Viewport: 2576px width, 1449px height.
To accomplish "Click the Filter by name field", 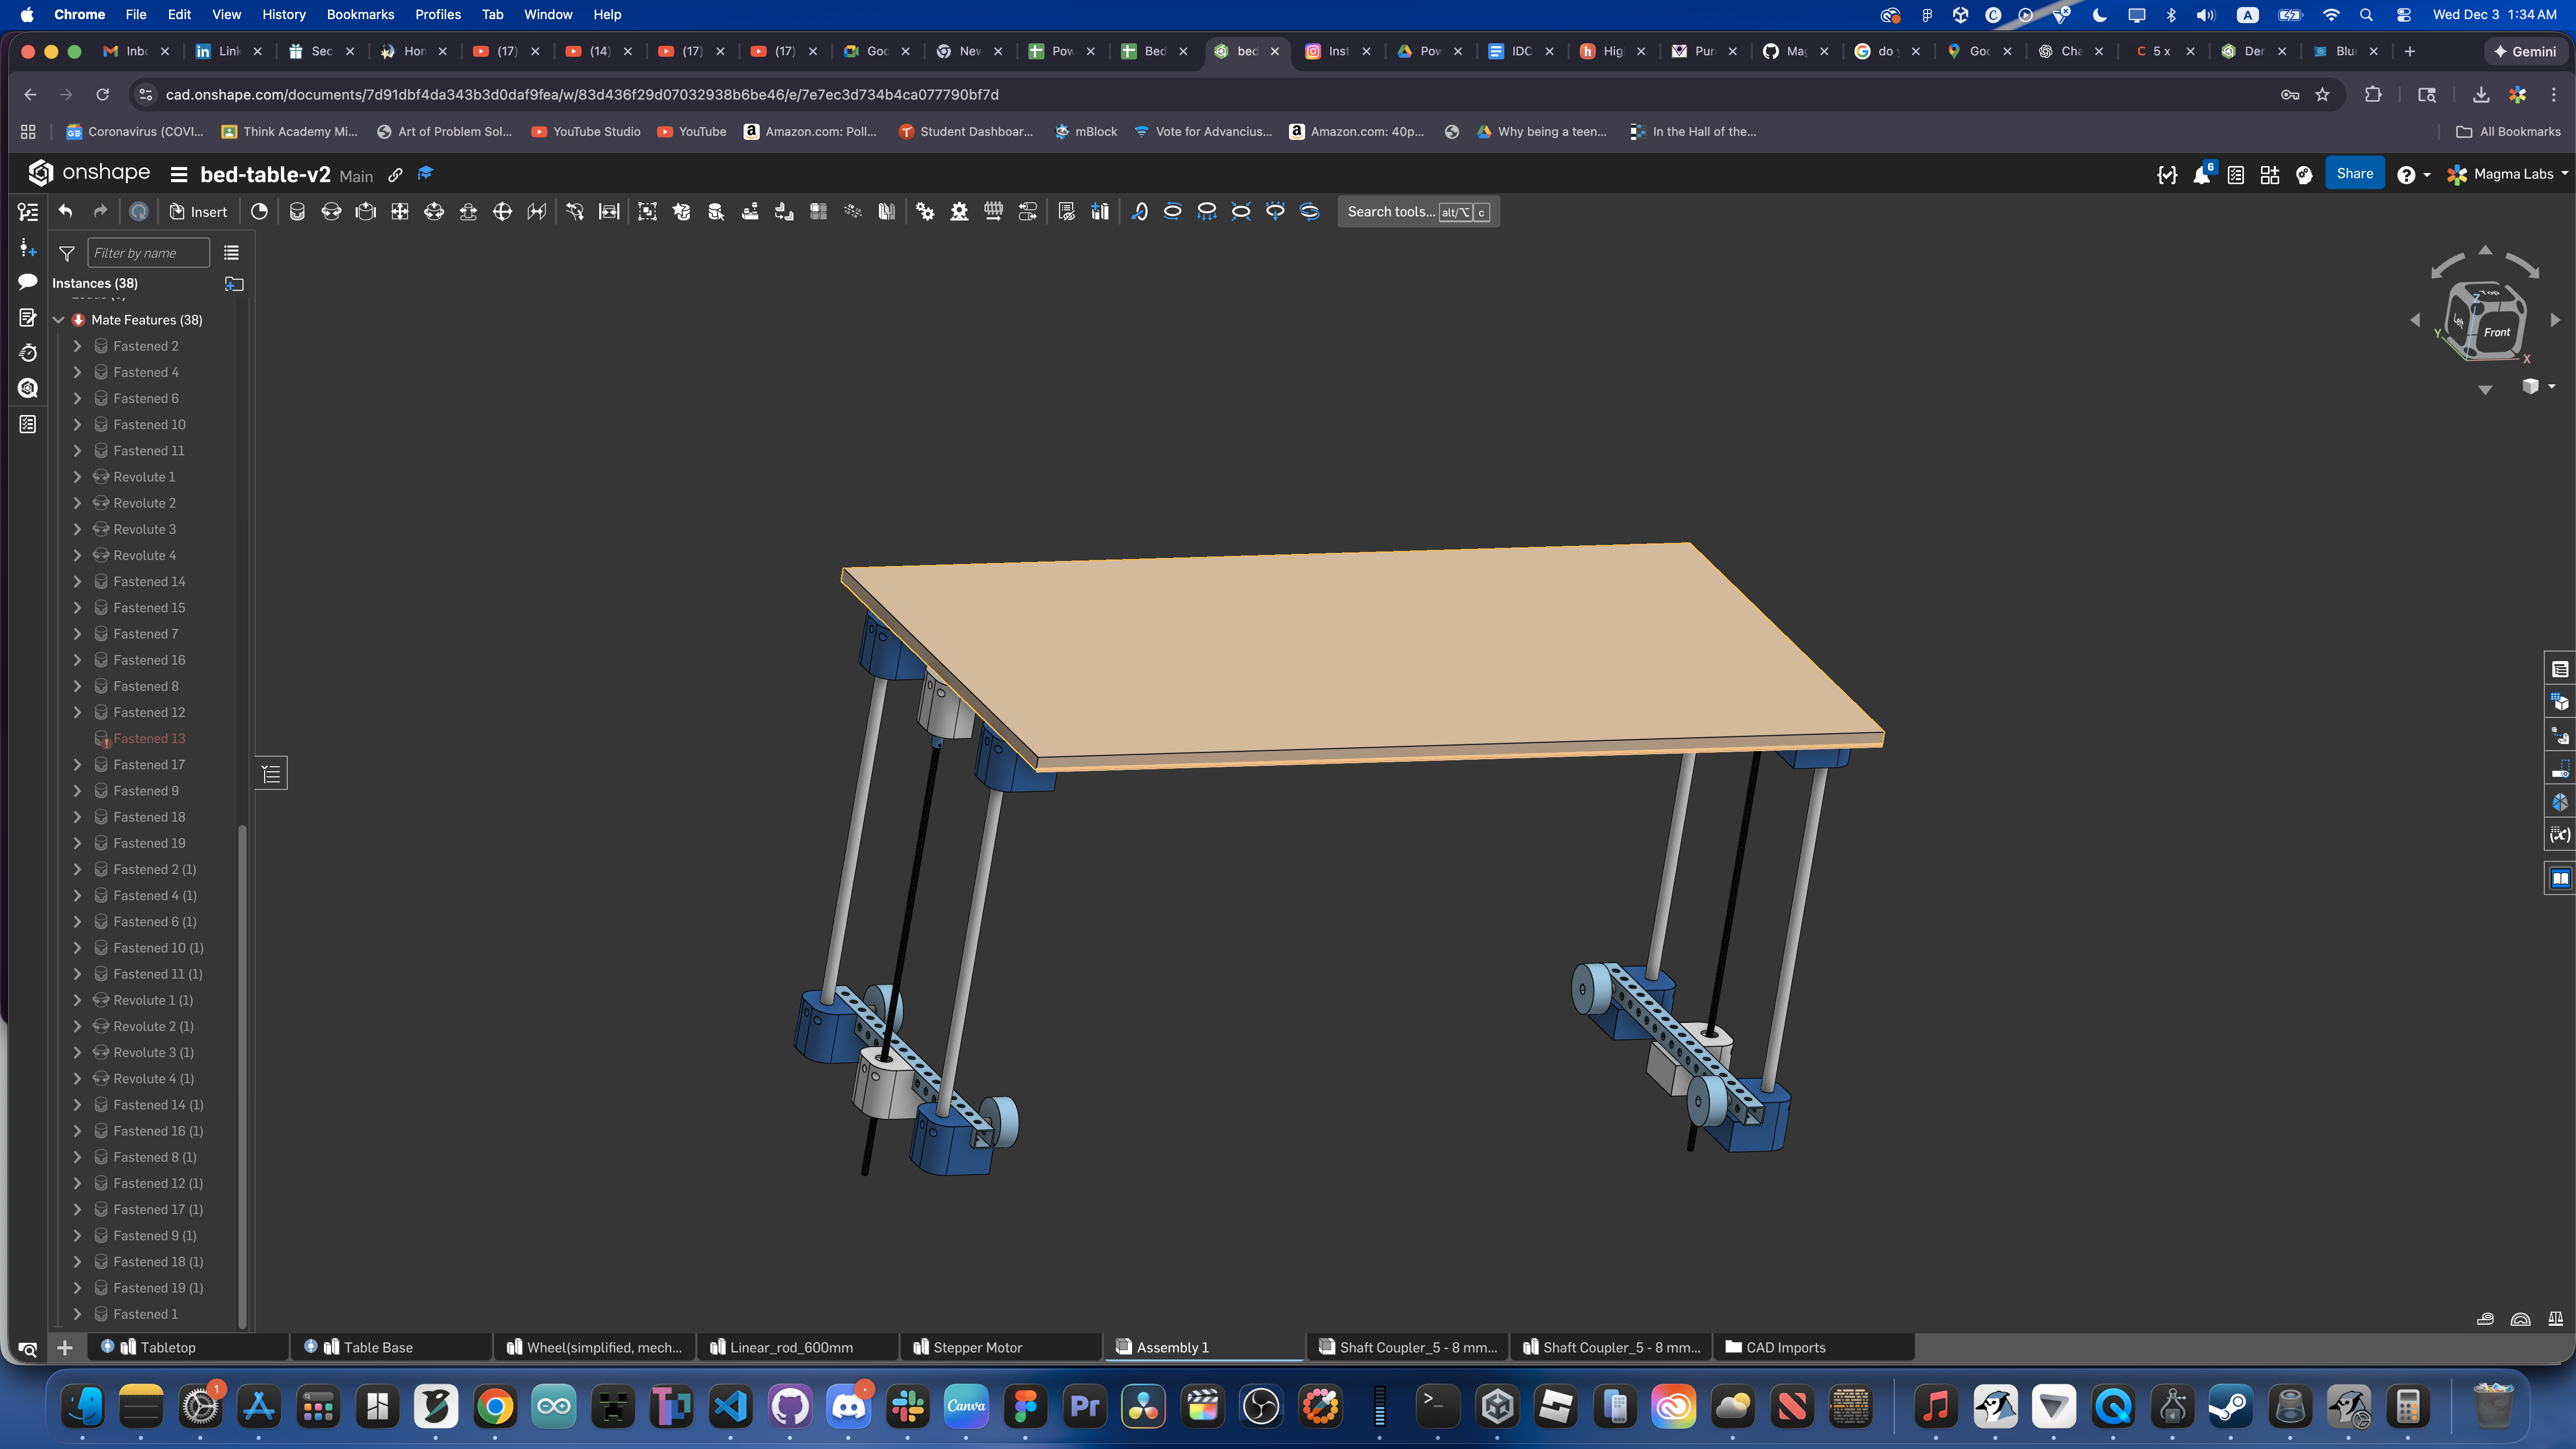I will pos(148,252).
